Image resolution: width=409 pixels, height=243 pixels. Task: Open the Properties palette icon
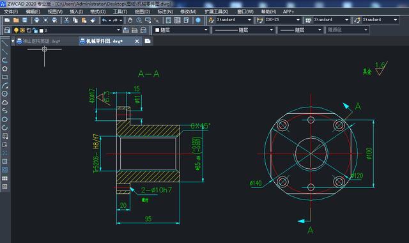(x=169, y=20)
